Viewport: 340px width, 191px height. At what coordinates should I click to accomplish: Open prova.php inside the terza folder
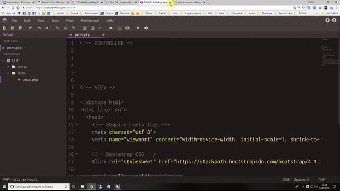coord(30,80)
